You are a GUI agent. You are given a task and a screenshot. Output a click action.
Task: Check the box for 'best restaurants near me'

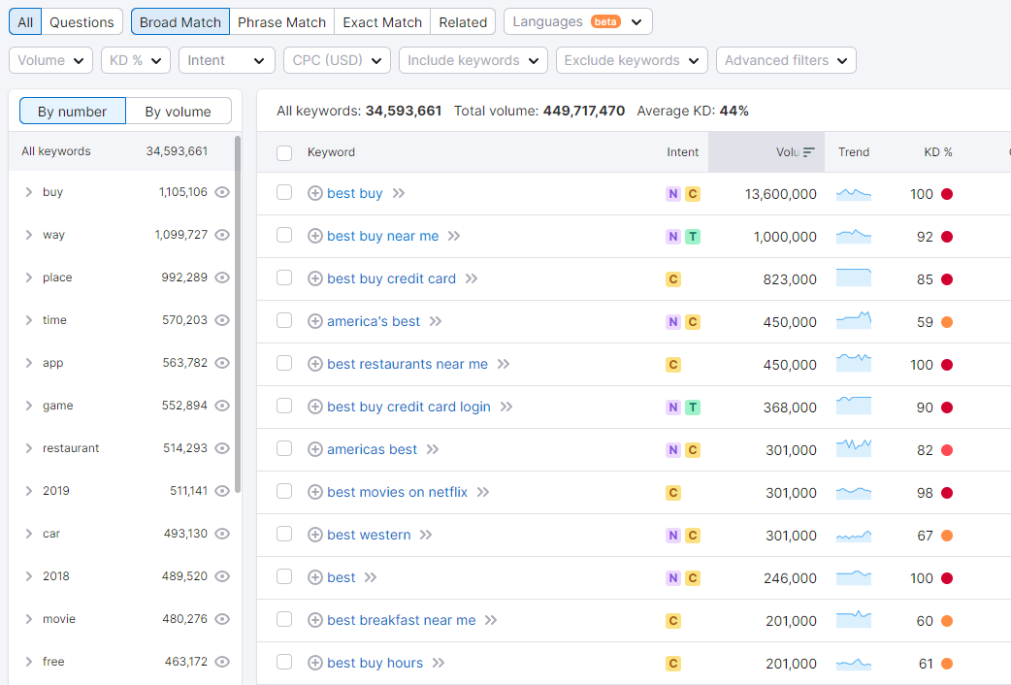(x=284, y=364)
